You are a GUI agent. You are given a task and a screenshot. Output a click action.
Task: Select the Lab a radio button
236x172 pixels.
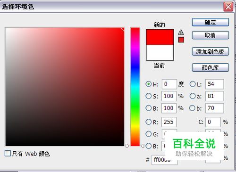click(193, 96)
